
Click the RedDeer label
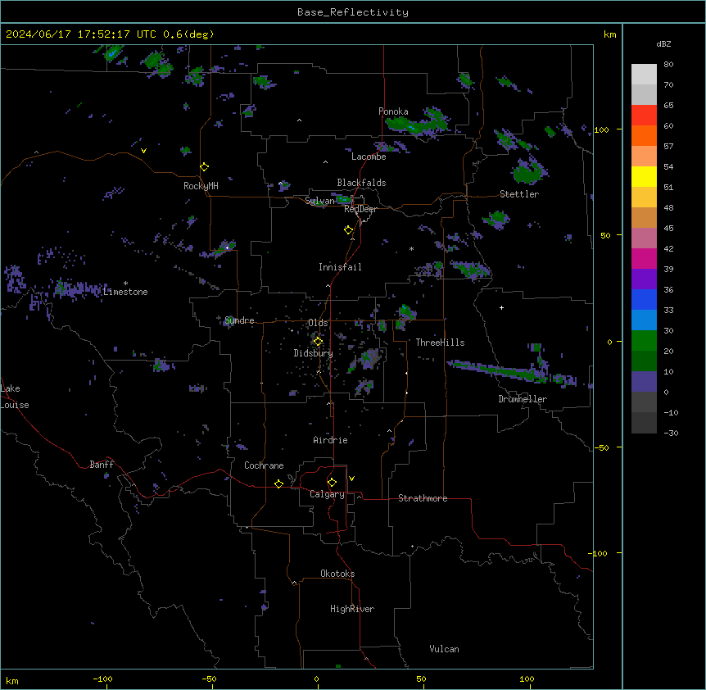tap(360, 210)
